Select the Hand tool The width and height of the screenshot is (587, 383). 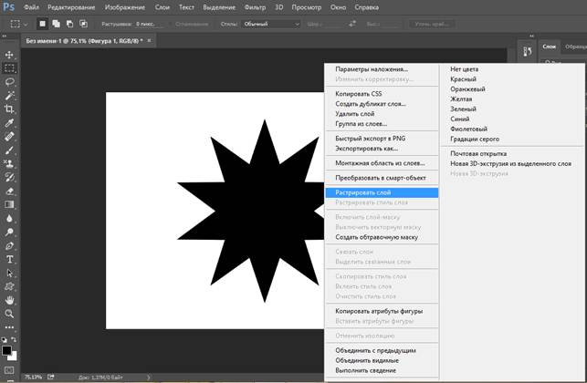[10, 299]
